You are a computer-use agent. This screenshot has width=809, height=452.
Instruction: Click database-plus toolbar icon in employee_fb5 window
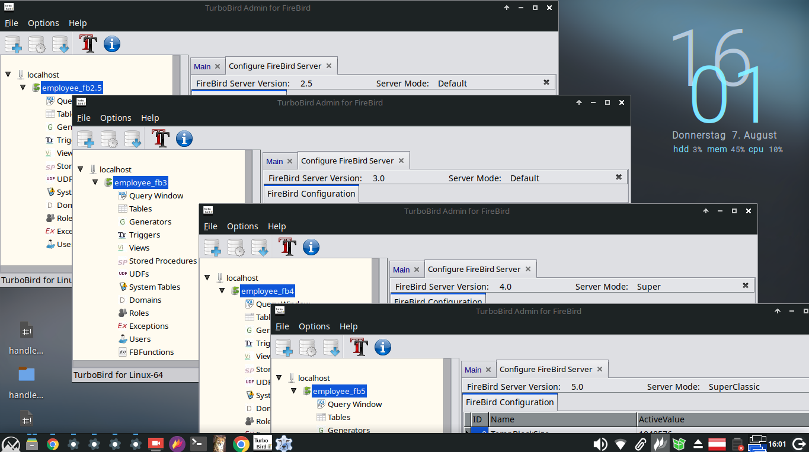point(284,347)
